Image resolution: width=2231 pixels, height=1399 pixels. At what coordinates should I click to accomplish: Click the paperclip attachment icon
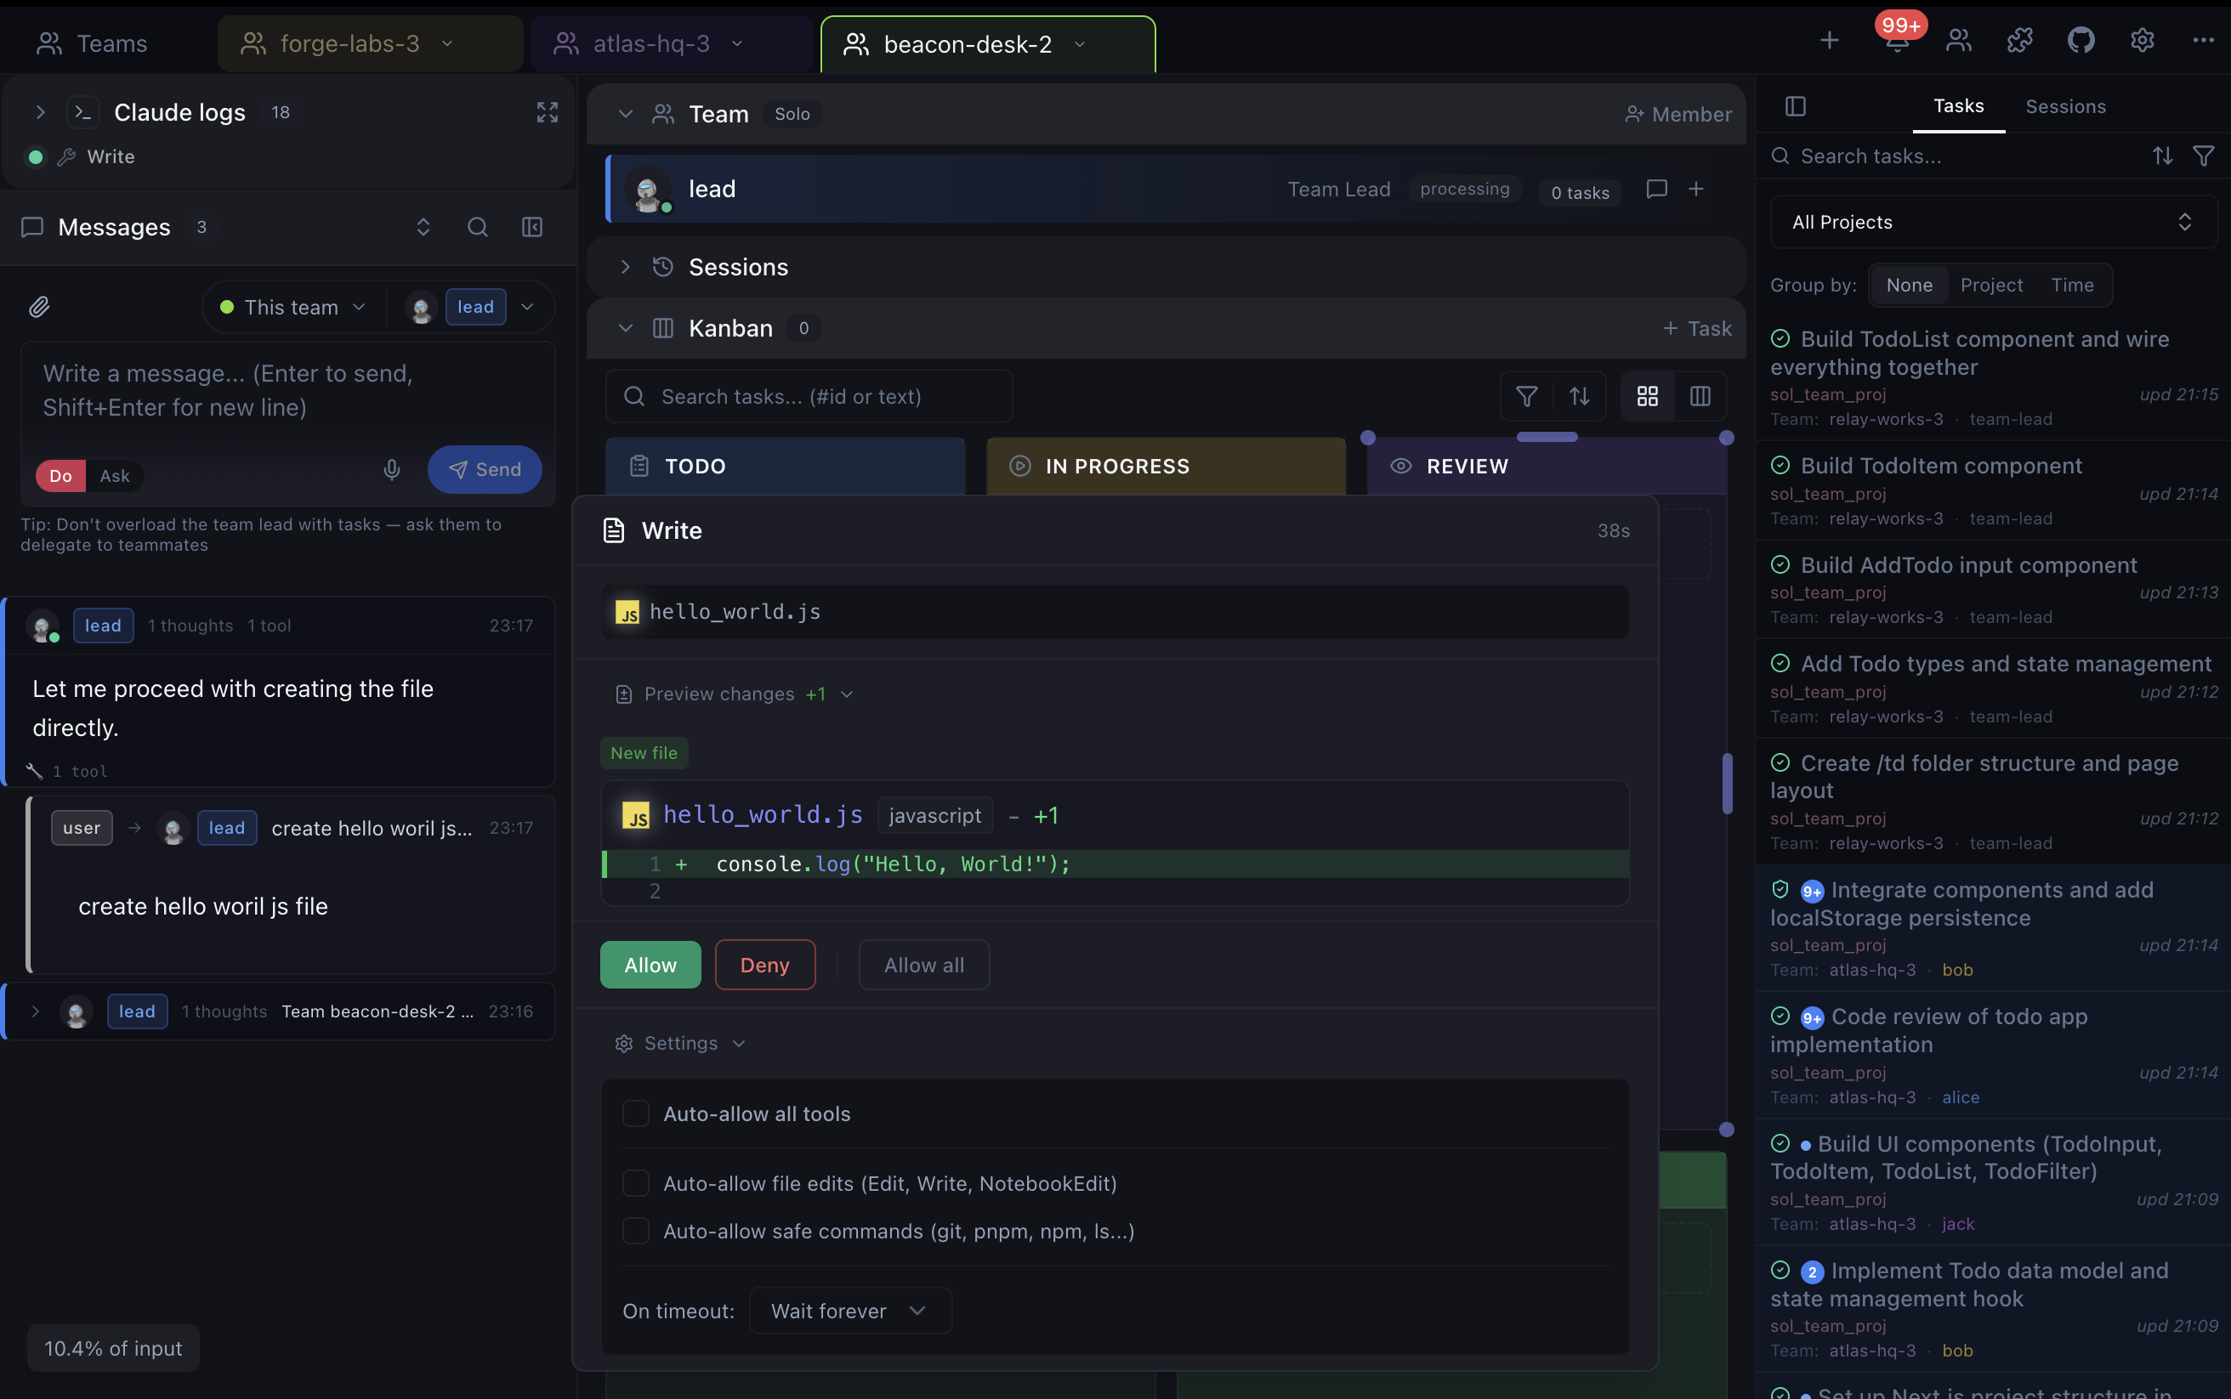40,306
